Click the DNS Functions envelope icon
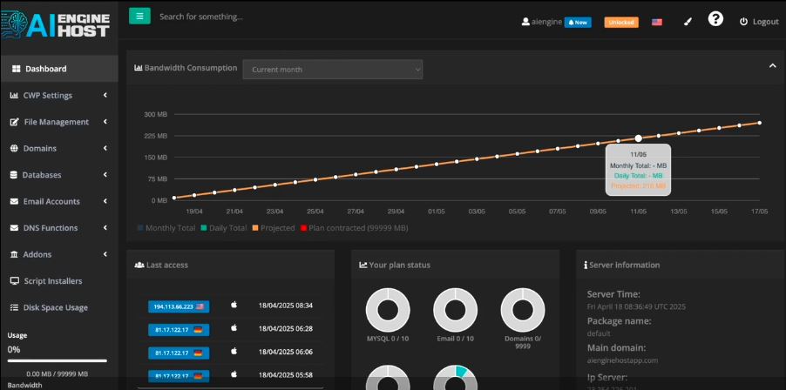The image size is (786, 390). [x=14, y=228]
